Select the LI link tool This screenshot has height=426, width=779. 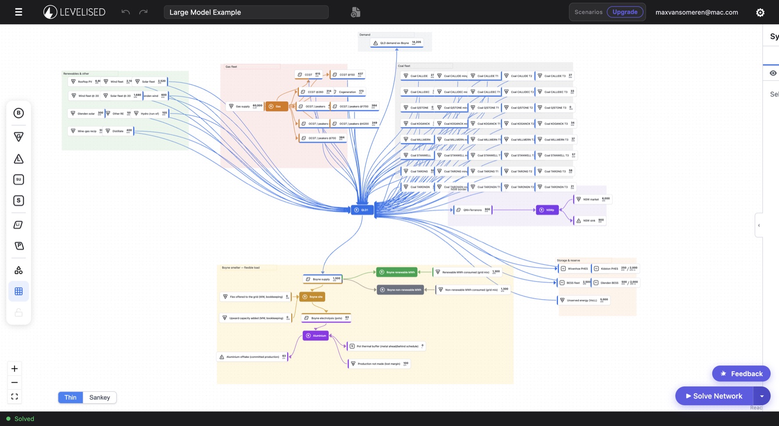coord(19,225)
